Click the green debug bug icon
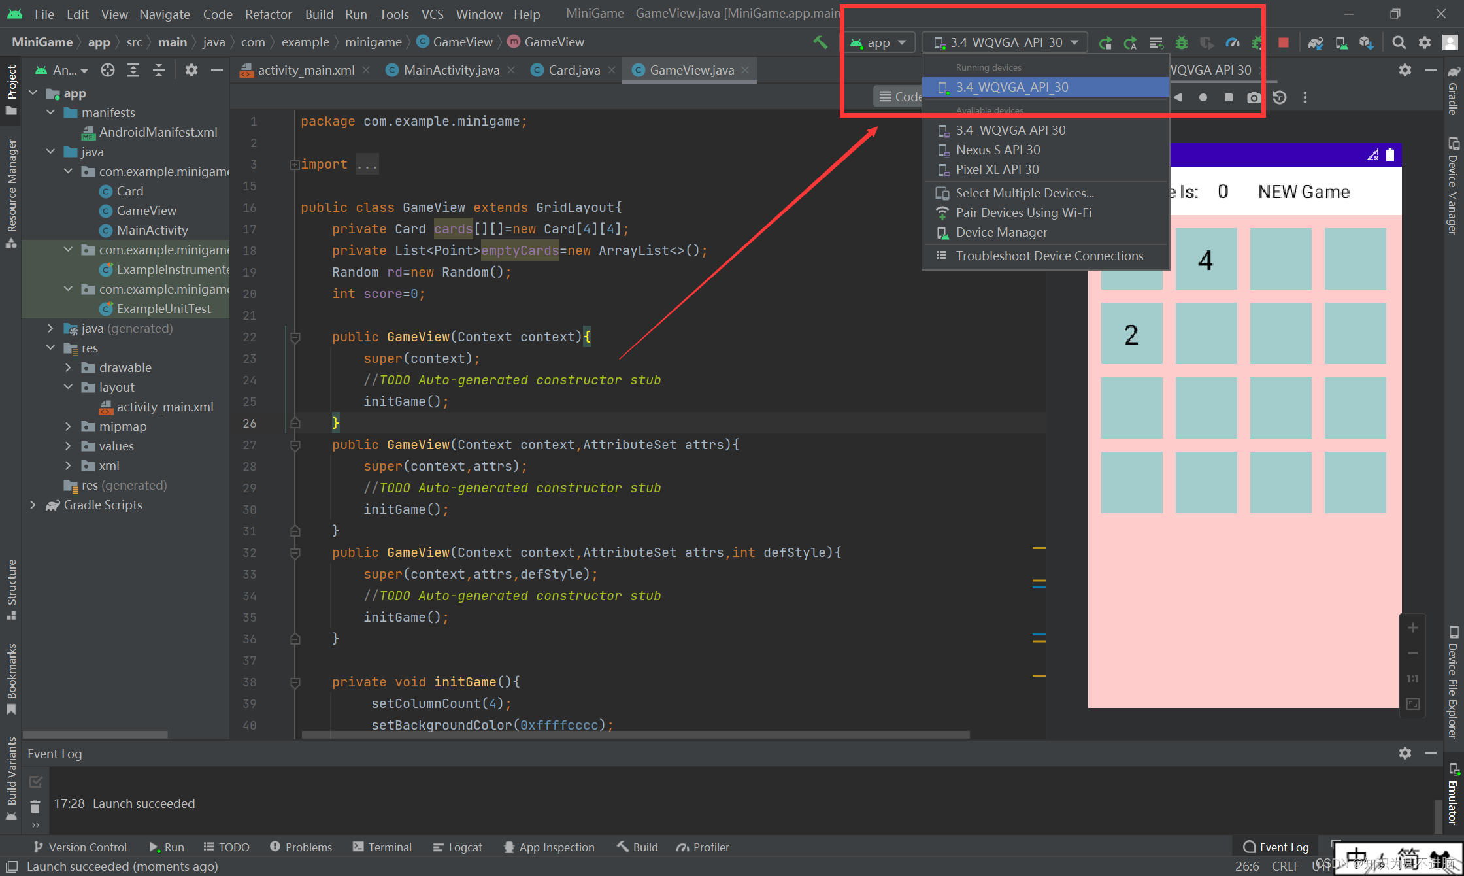The image size is (1464, 876). click(x=1181, y=42)
